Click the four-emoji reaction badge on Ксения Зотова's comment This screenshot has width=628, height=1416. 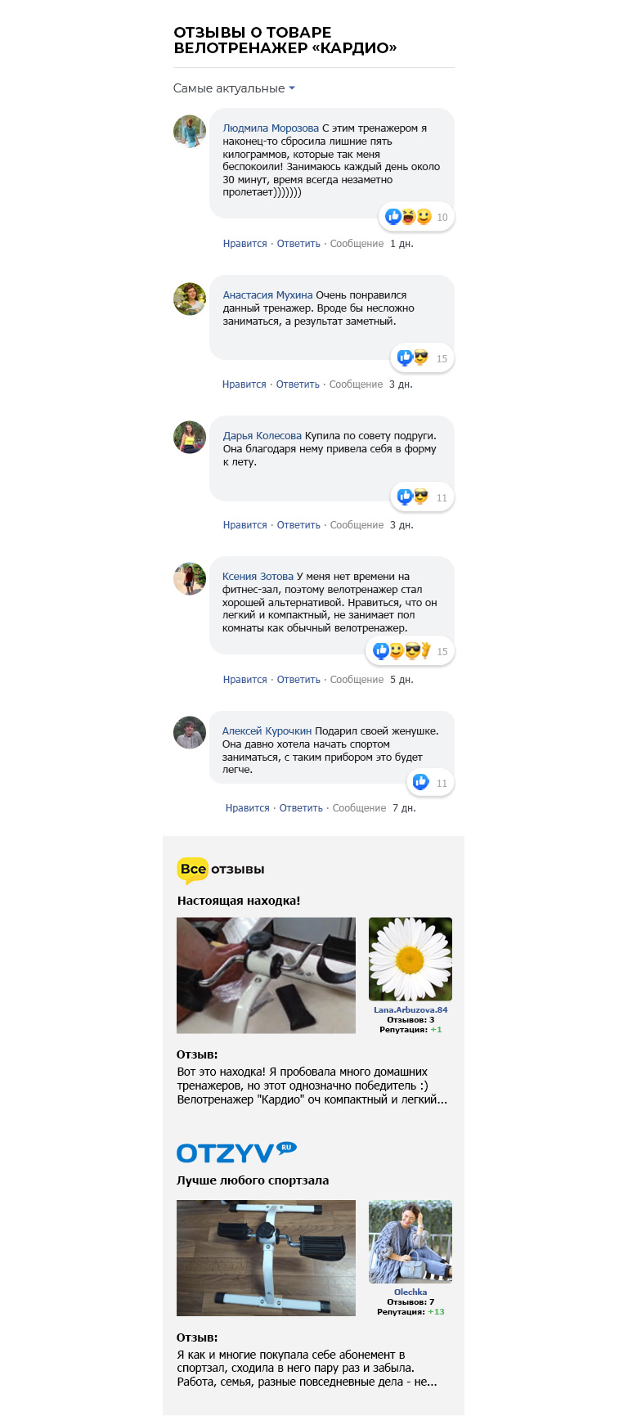(x=410, y=651)
